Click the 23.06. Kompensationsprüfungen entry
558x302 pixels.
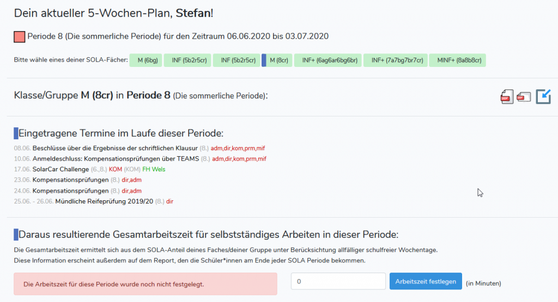[70, 180]
